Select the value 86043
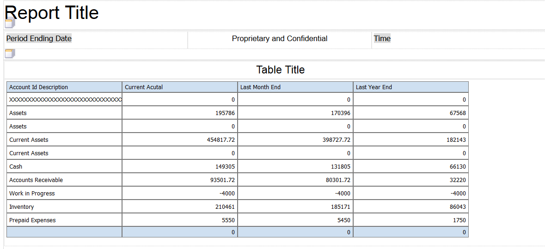Image resolution: width=545 pixels, height=249 pixels. pyautogui.click(x=458, y=207)
